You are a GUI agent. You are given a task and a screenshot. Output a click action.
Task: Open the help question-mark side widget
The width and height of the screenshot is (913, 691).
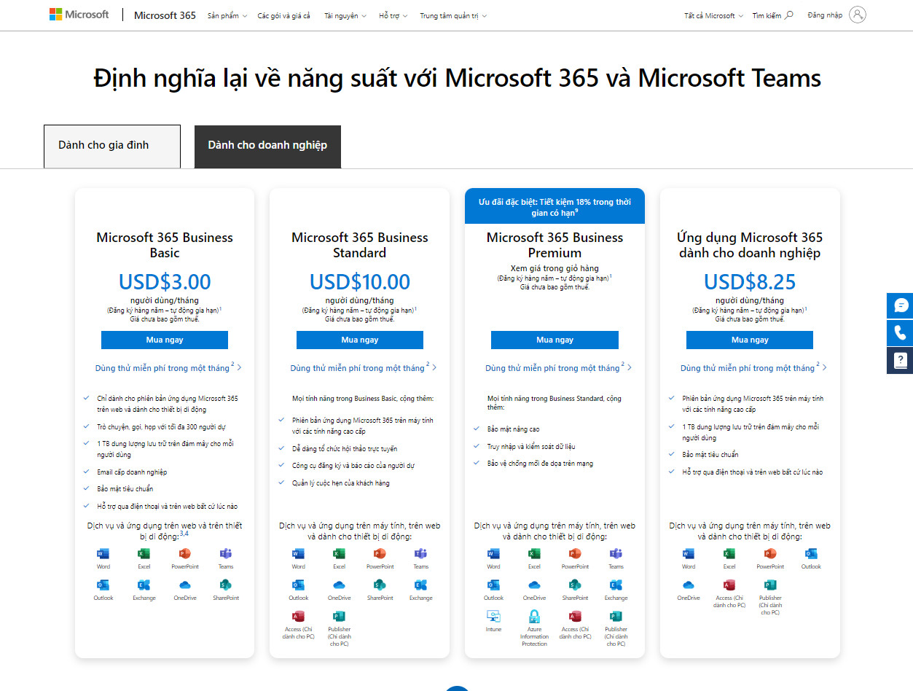900,361
